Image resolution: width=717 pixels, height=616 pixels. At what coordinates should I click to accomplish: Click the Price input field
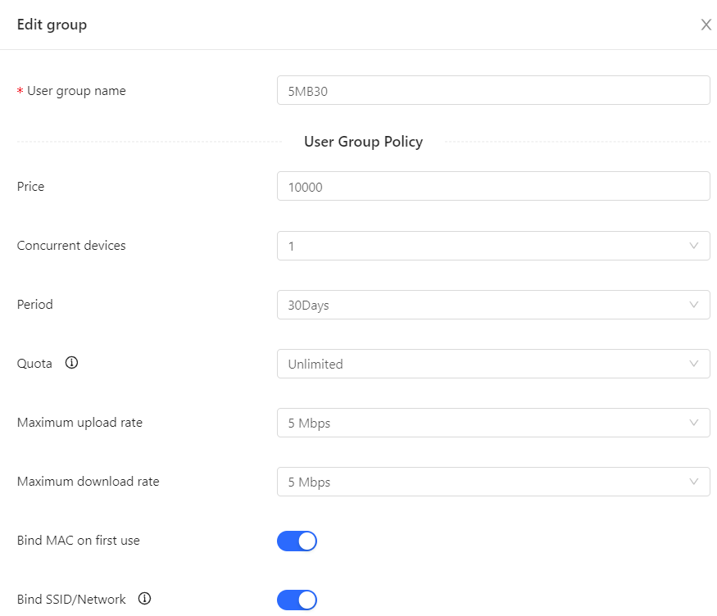coord(493,187)
